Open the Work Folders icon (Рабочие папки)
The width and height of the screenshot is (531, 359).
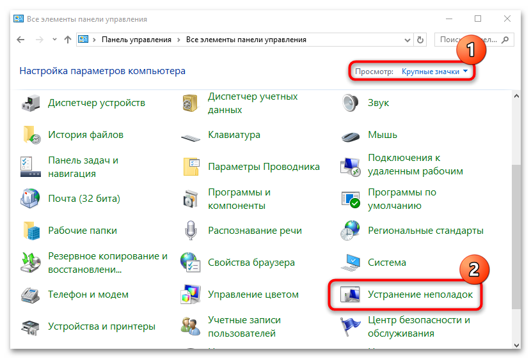coord(31,231)
